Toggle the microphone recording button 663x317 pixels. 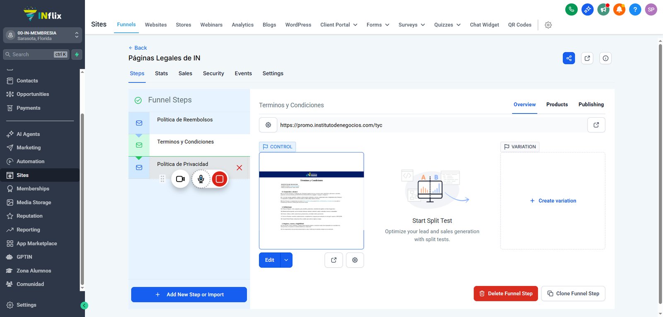[x=201, y=179]
